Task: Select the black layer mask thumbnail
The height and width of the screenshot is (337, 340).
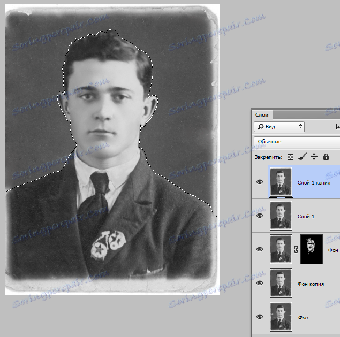Action: pos(311,249)
